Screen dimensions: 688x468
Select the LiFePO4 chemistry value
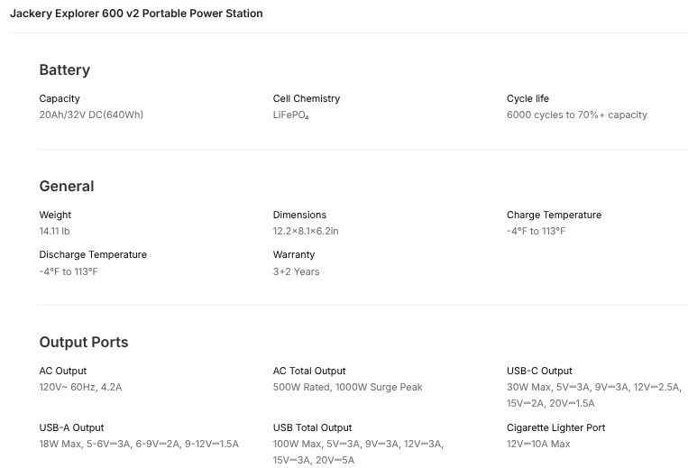coord(290,115)
